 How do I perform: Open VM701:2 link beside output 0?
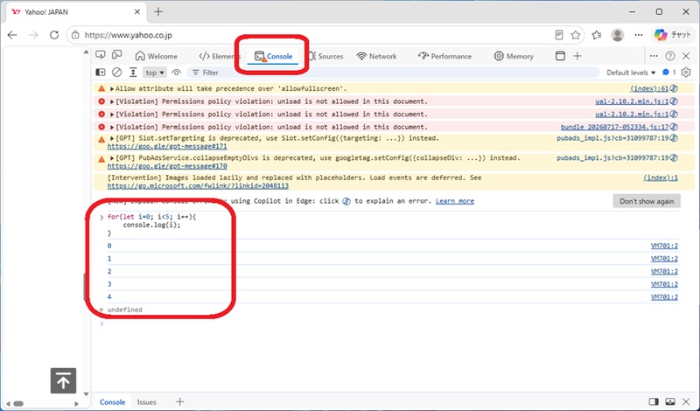pyautogui.click(x=664, y=246)
